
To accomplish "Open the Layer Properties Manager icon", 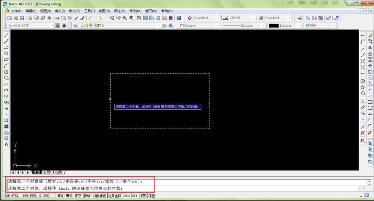I will 75,26.
